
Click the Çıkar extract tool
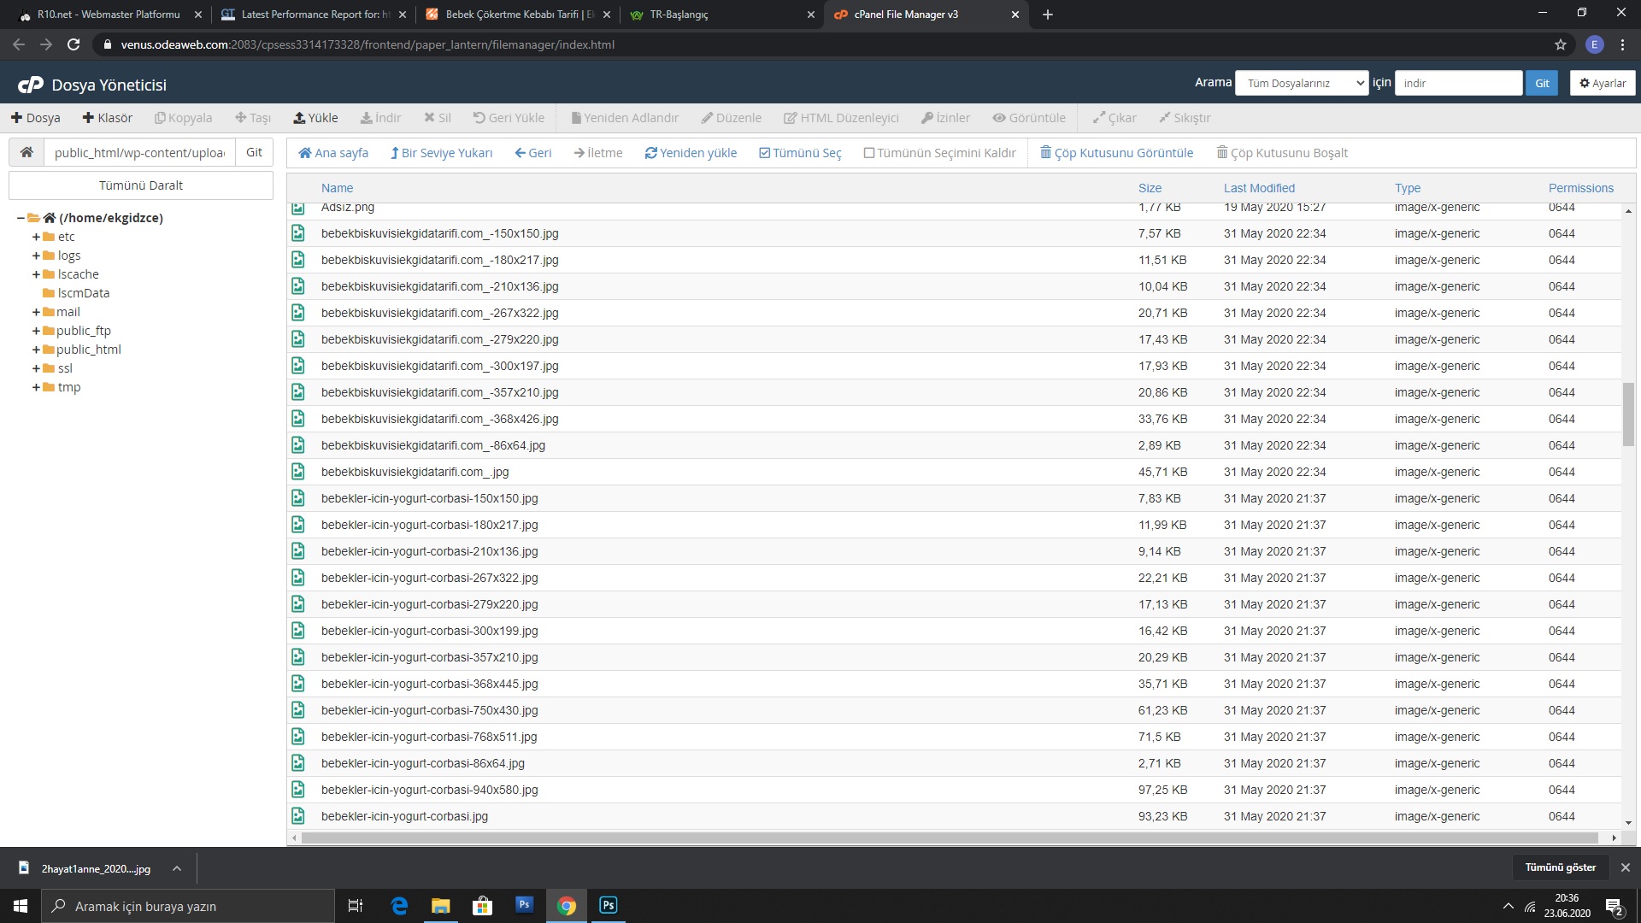pyautogui.click(x=1115, y=118)
